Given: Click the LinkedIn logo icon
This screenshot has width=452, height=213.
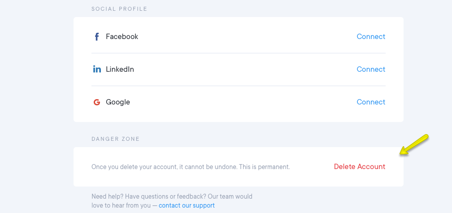Looking at the screenshot, I should [x=97, y=70].
